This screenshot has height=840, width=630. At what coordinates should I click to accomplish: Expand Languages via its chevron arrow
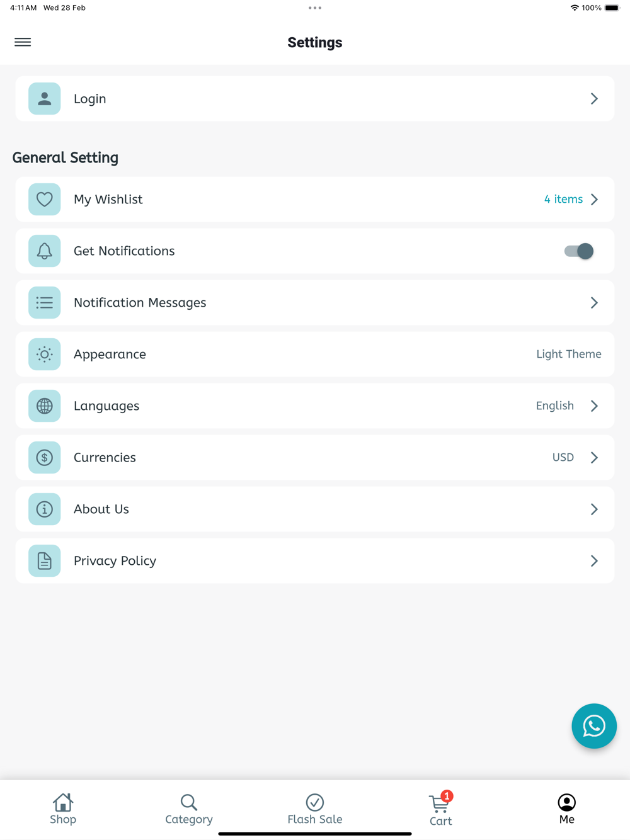594,406
